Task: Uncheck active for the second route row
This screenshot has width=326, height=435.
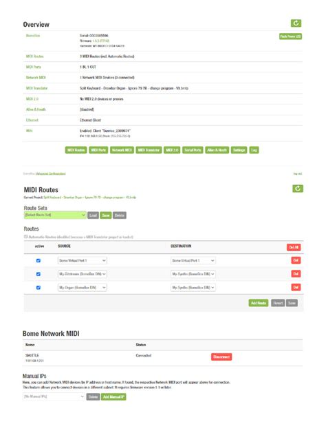Action: click(39, 274)
